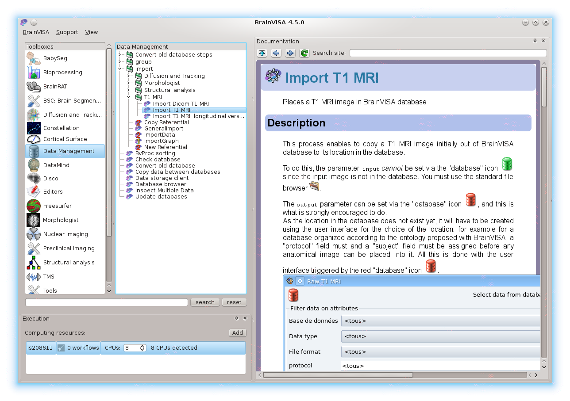Select the BabySeg toolbox icon
The width and height of the screenshot is (570, 401).
pyautogui.click(x=34, y=58)
